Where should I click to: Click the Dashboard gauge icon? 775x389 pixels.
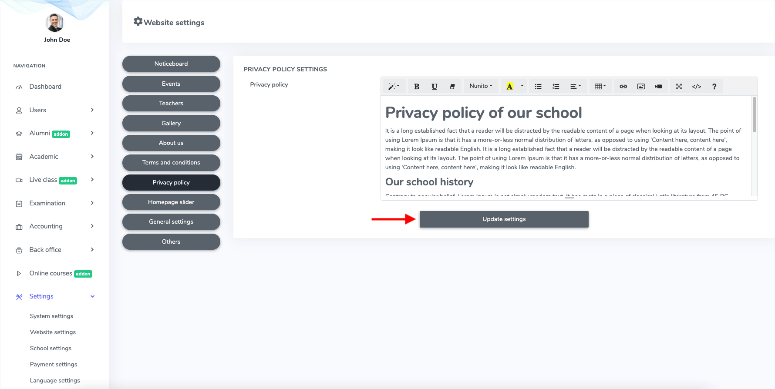pyautogui.click(x=19, y=87)
